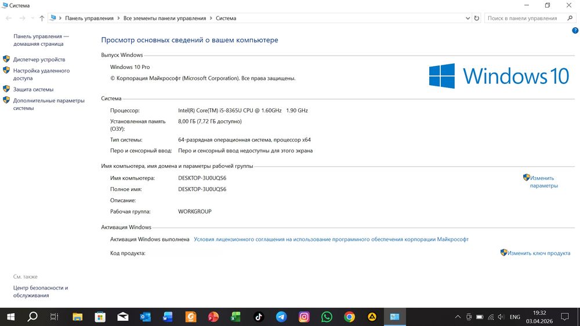Click the active System window taskbar button

tap(394, 317)
